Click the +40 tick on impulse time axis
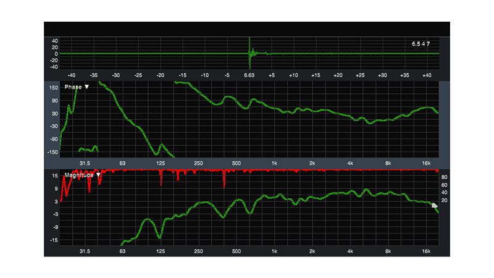 click(426, 75)
